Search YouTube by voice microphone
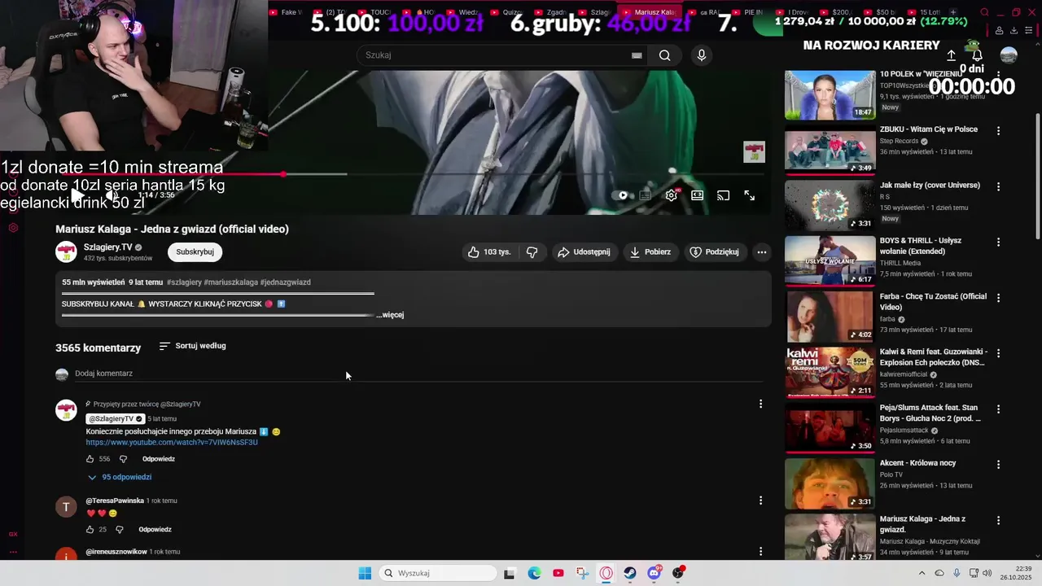The width and height of the screenshot is (1042, 586). (x=702, y=55)
